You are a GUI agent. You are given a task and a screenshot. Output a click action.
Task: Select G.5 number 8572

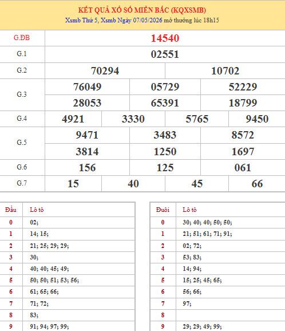point(243,135)
